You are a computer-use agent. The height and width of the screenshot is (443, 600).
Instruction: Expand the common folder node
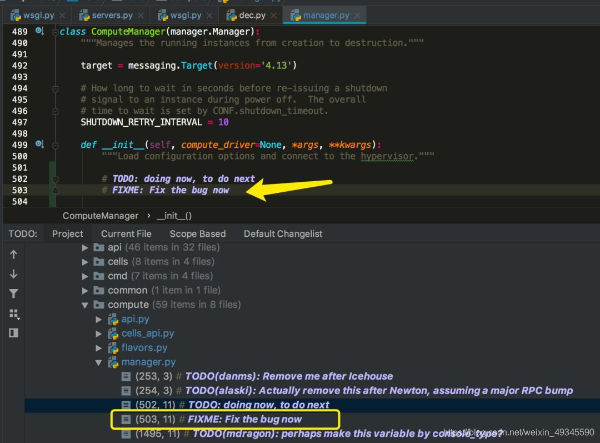(x=85, y=291)
